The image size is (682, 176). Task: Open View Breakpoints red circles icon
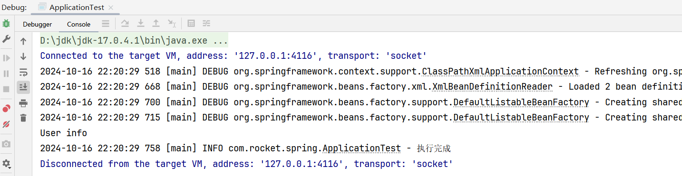(6, 109)
